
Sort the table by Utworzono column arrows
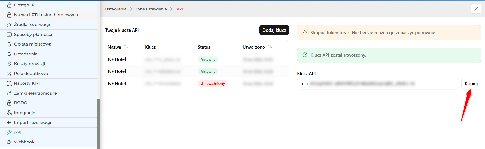(x=270, y=47)
